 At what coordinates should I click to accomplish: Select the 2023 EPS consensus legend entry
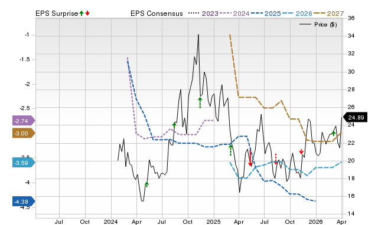point(203,14)
